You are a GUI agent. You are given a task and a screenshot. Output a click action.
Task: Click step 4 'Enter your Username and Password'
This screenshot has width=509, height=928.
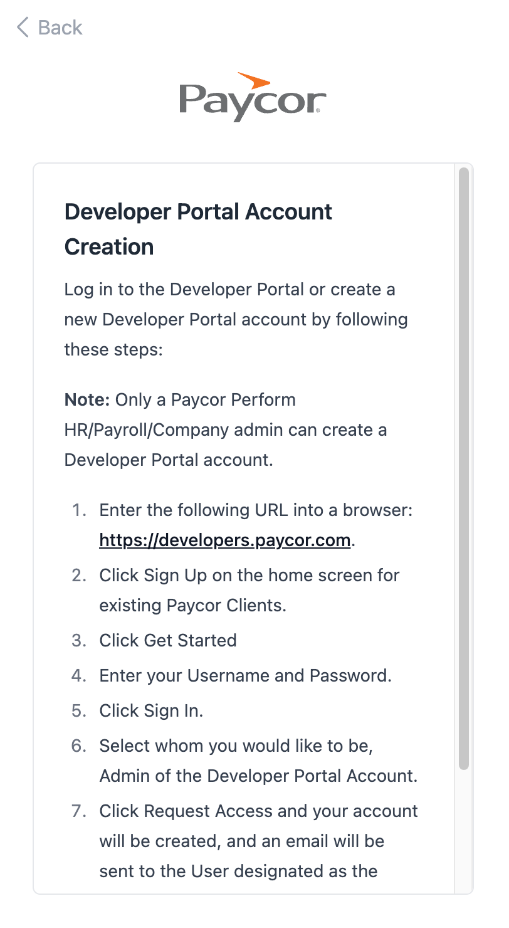coord(245,676)
